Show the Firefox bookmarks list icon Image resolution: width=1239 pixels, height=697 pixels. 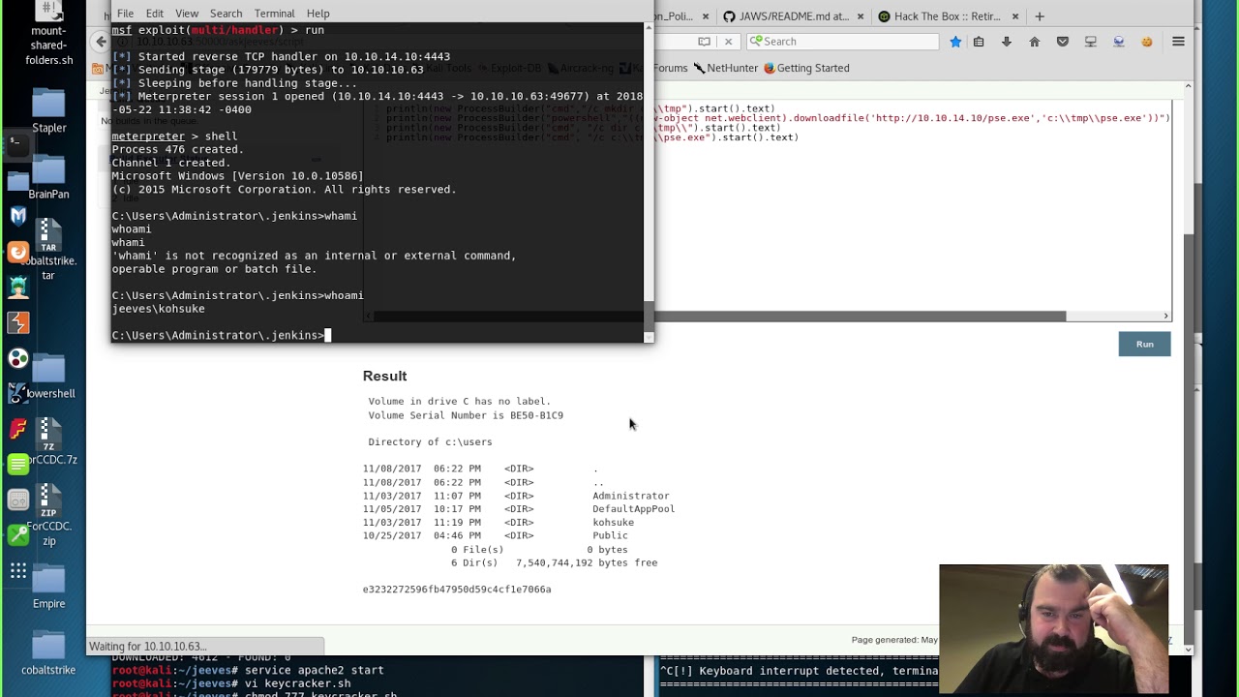979,42
